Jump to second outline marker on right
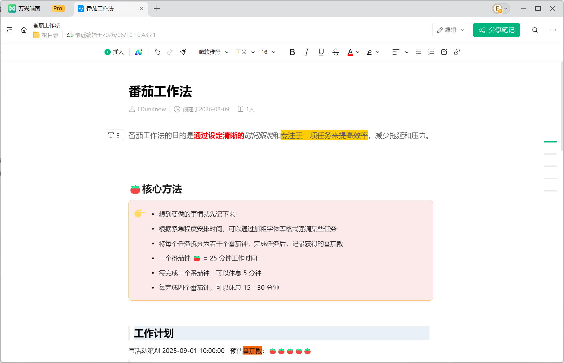The height and width of the screenshot is (363, 564). (550, 154)
